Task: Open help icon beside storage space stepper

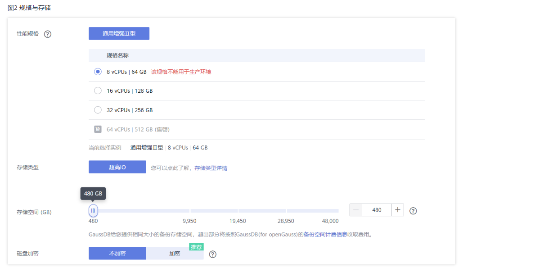Action: pyautogui.click(x=413, y=211)
